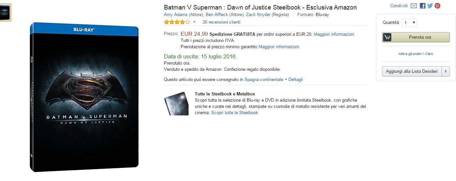Share via the email envelope icon
The width and height of the screenshot is (456, 181).
[x=414, y=6]
